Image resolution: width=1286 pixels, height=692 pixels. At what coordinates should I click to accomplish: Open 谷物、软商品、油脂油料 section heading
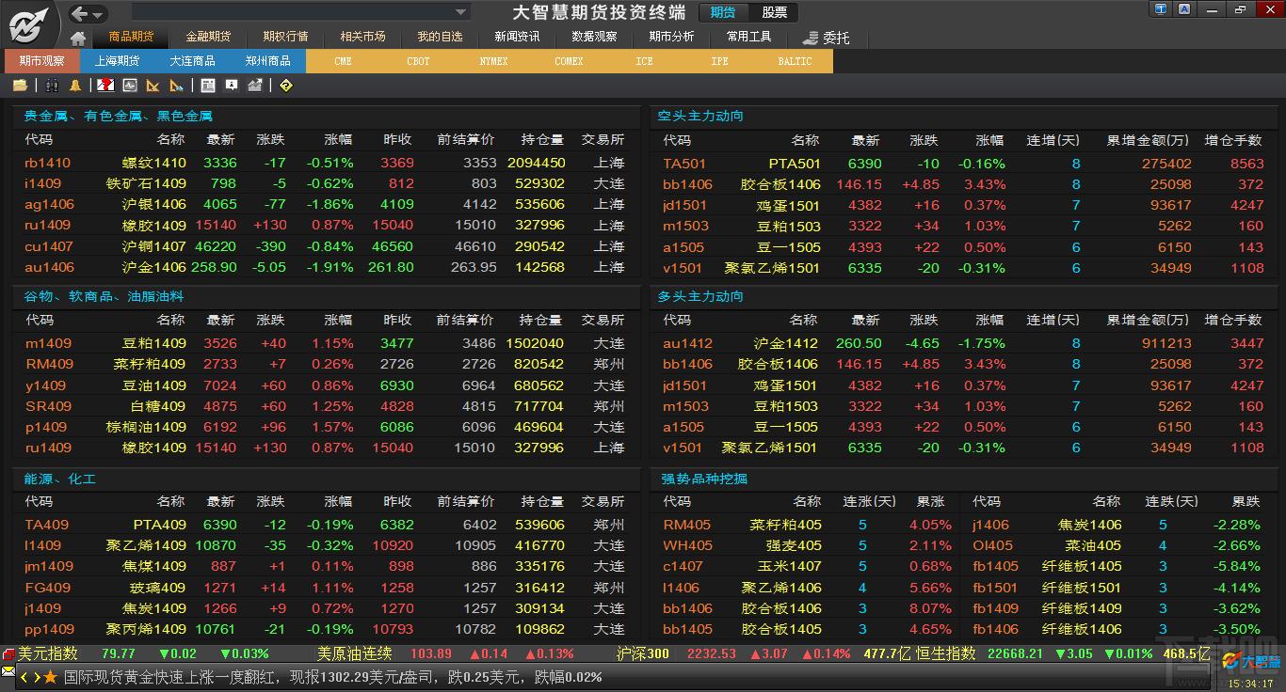click(104, 296)
